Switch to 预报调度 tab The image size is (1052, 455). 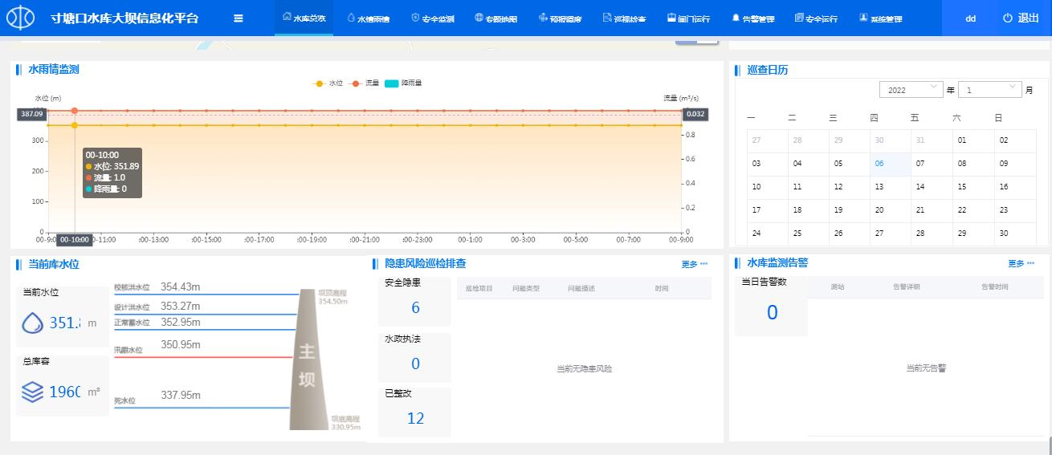tap(560, 18)
